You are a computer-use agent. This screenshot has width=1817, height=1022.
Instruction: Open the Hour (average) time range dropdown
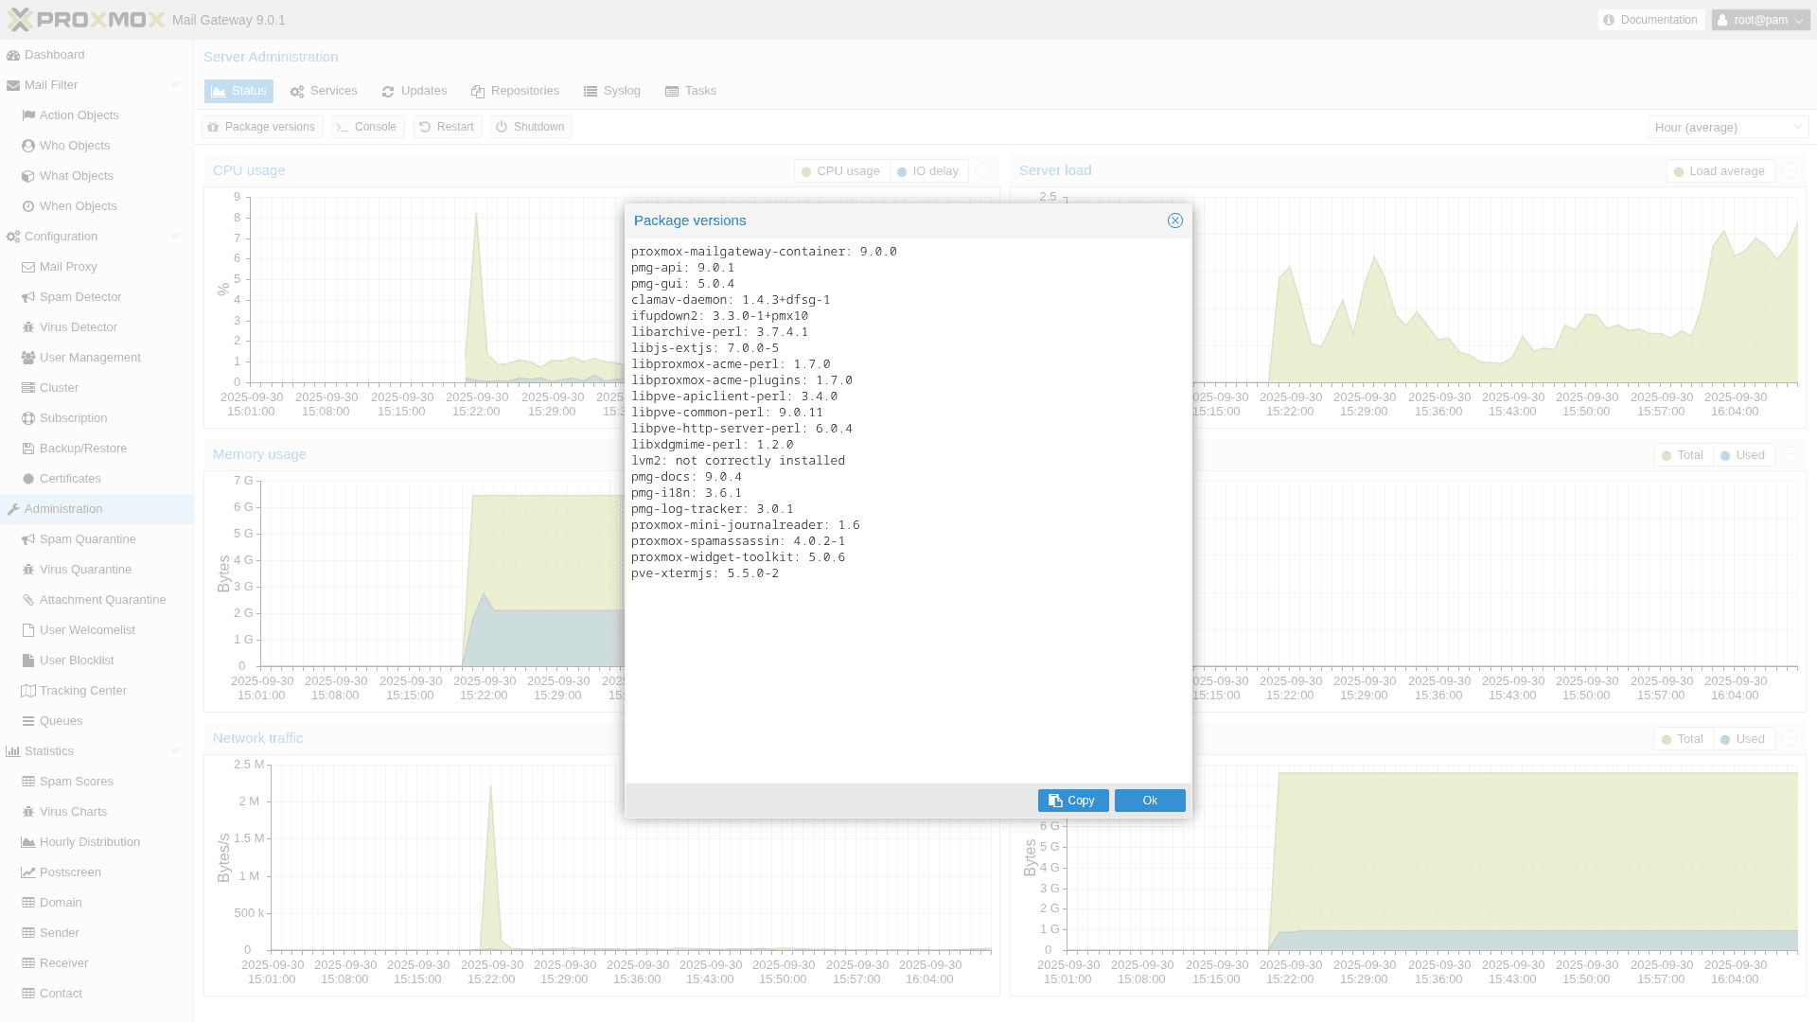point(1728,126)
